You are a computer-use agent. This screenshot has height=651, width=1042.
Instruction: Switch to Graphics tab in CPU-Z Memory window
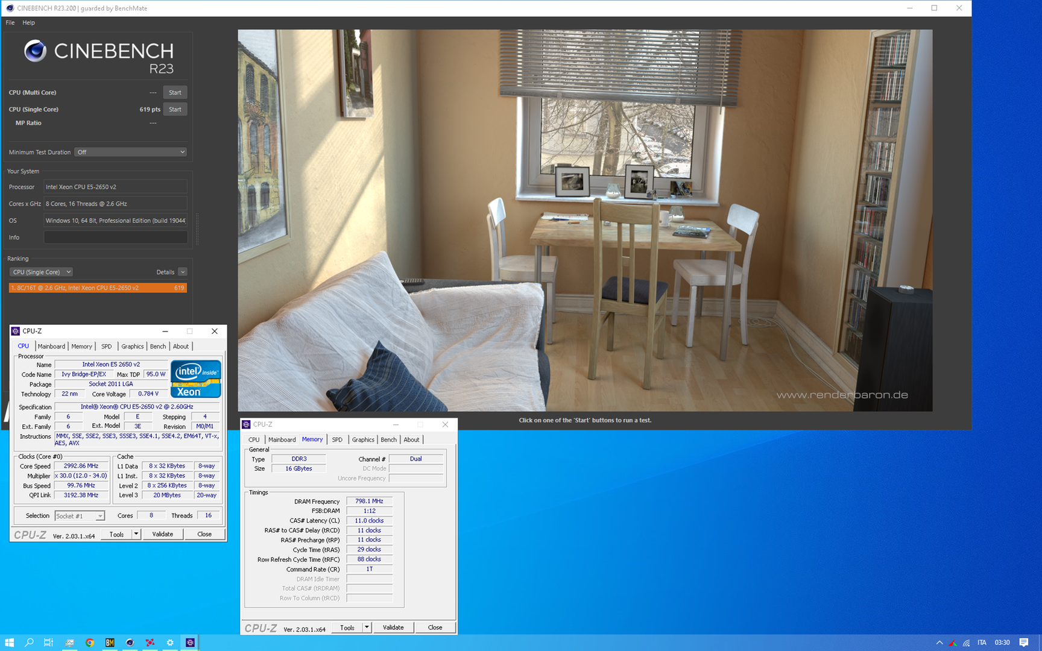pyautogui.click(x=363, y=440)
